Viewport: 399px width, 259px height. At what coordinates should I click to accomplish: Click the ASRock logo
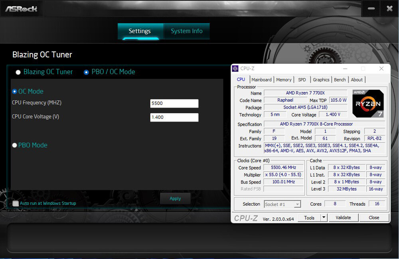pyautogui.click(x=22, y=9)
